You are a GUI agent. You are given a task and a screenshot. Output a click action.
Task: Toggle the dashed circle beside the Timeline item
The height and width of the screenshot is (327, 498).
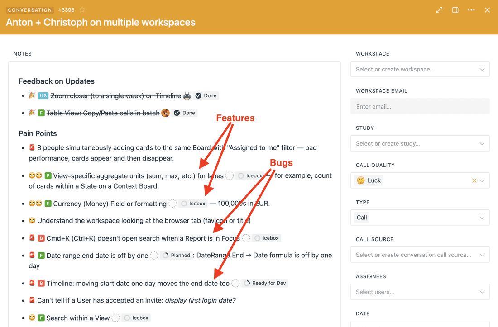tap(235, 283)
